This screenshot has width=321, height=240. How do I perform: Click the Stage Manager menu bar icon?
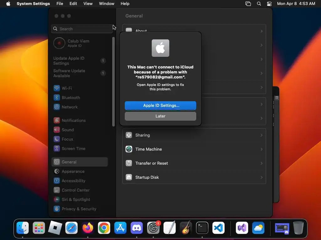[x=248, y=3]
